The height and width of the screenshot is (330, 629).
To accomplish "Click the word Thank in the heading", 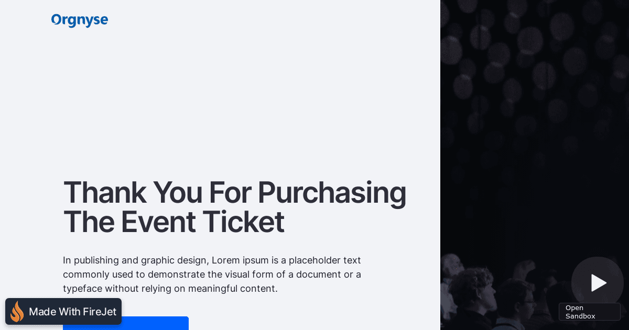I will pos(105,193).
